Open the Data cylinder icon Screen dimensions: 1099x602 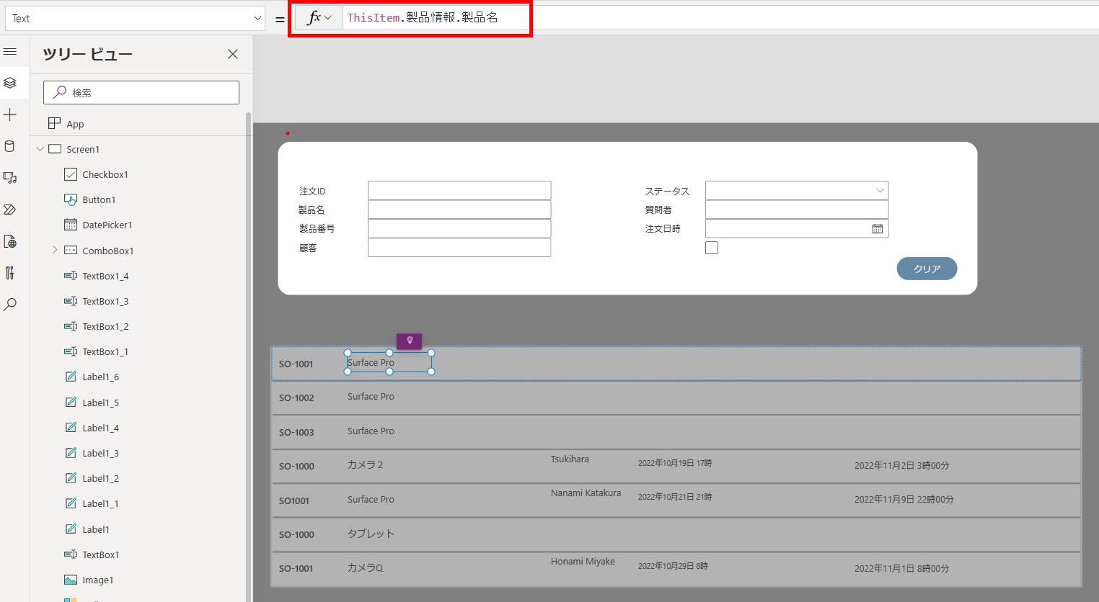coord(10,146)
